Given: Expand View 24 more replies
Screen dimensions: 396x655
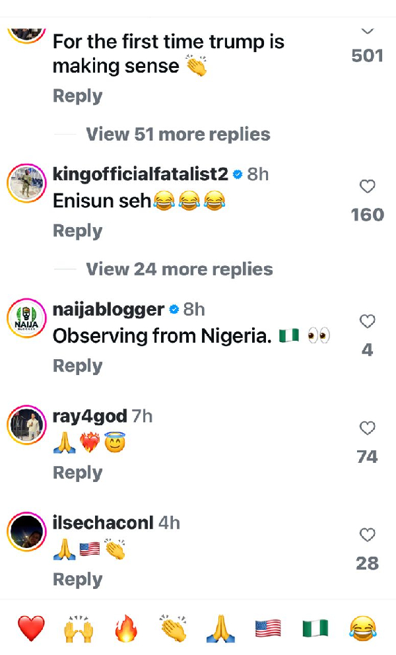Looking at the screenshot, I should point(180,269).
